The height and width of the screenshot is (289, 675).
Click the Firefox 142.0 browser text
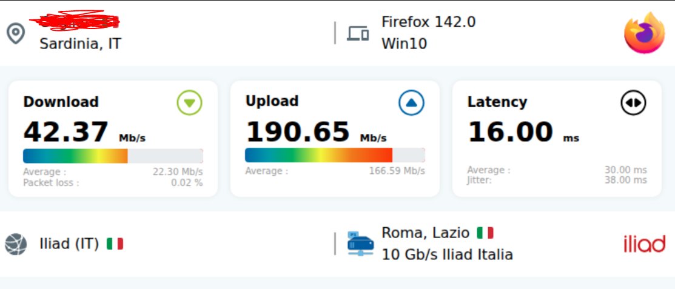(428, 22)
